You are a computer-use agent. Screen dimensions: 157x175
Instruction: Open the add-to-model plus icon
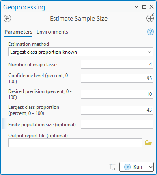tap(150, 18)
